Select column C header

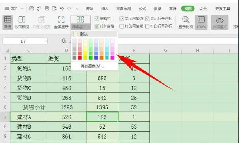point(28,50)
